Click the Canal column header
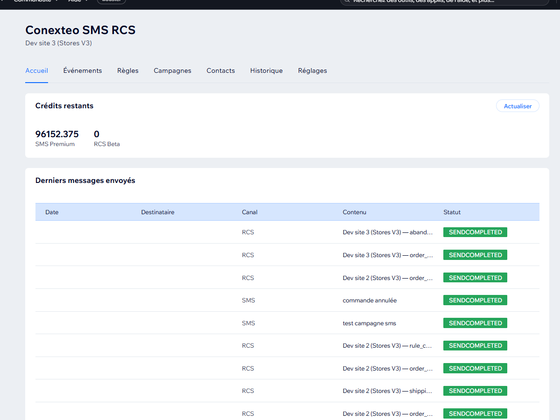Image resolution: width=560 pixels, height=420 pixels. pyautogui.click(x=250, y=212)
